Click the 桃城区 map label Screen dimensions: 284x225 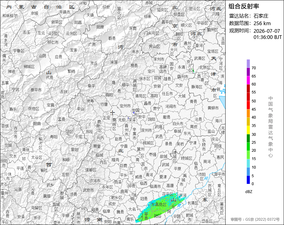[148, 143]
